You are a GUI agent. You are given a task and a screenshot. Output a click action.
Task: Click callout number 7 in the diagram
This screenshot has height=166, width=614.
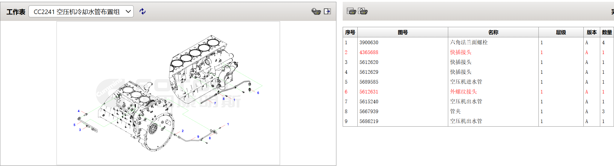click(215, 103)
